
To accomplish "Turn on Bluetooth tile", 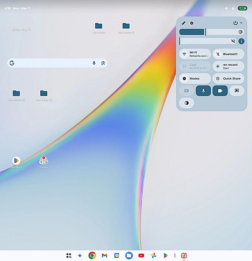I will [228, 54].
